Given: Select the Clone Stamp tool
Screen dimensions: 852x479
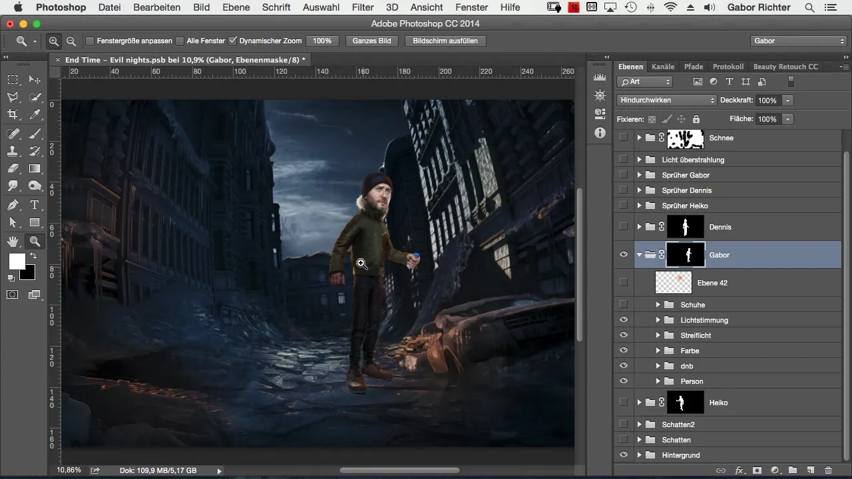Looking at the screenshot, I should pyautogui.click(x=13, y=151).
